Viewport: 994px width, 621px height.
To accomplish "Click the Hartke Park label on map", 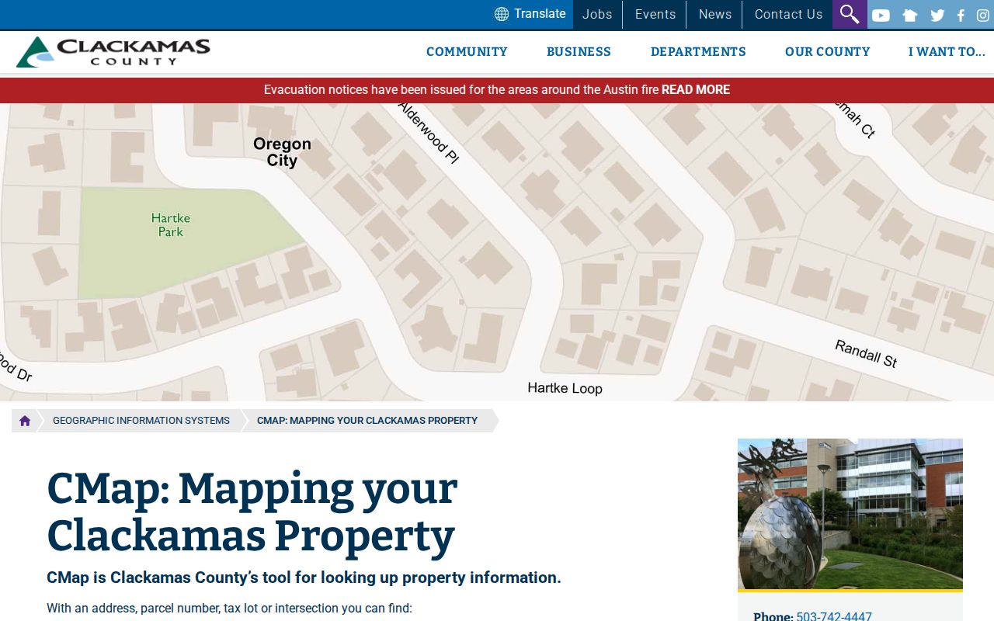I will point(171,225).
